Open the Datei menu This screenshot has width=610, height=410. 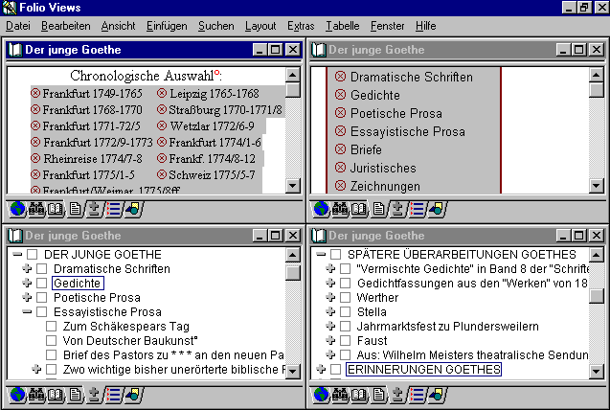(18, 26)
